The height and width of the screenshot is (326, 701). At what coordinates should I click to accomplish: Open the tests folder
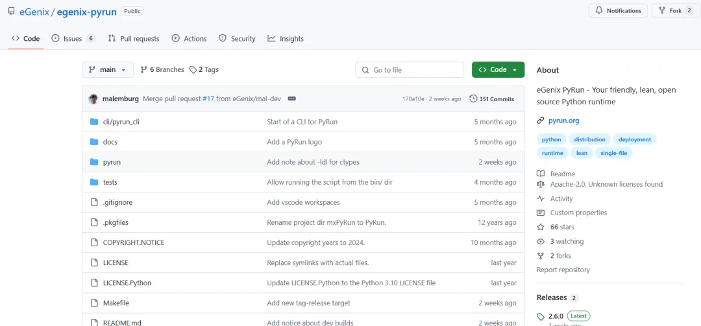coord(110,182)
